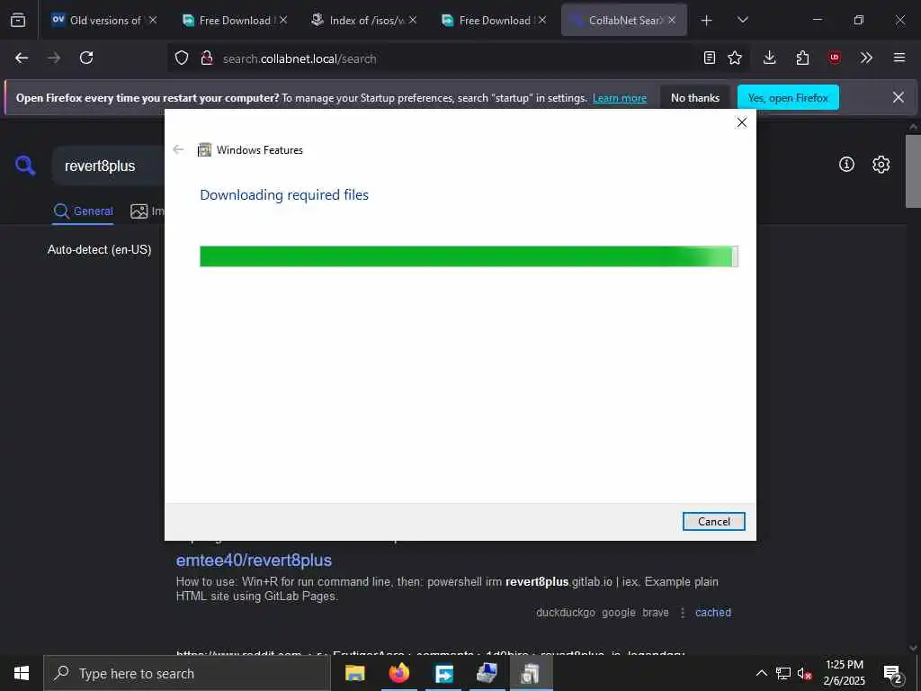Click Yes, open Firefox button
The width and height of the screenshot is (921, 691).
[x=788, y=98]
